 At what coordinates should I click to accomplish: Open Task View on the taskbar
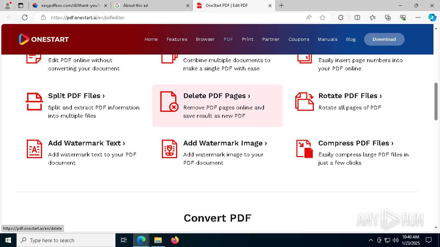[x=124, y=240]
